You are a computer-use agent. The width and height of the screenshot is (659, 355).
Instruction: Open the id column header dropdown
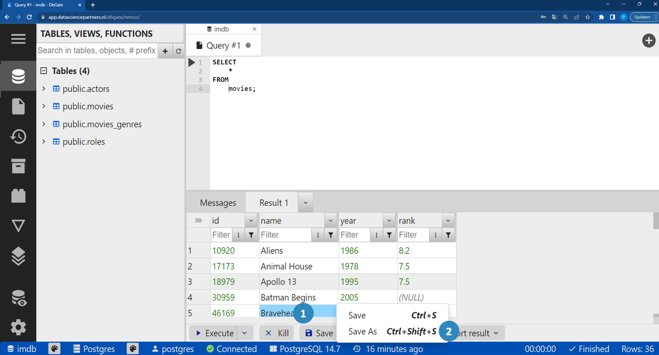[251, 221]
